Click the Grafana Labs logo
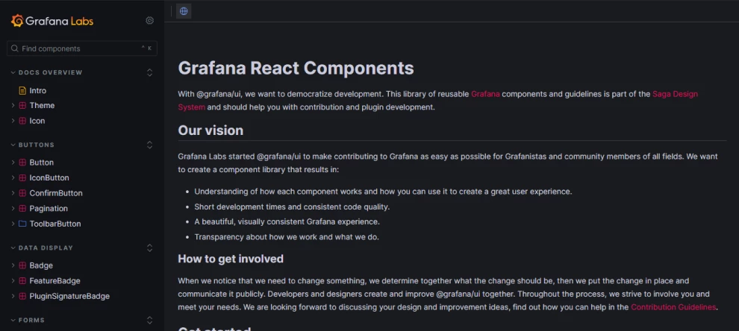 pos(52,21)
